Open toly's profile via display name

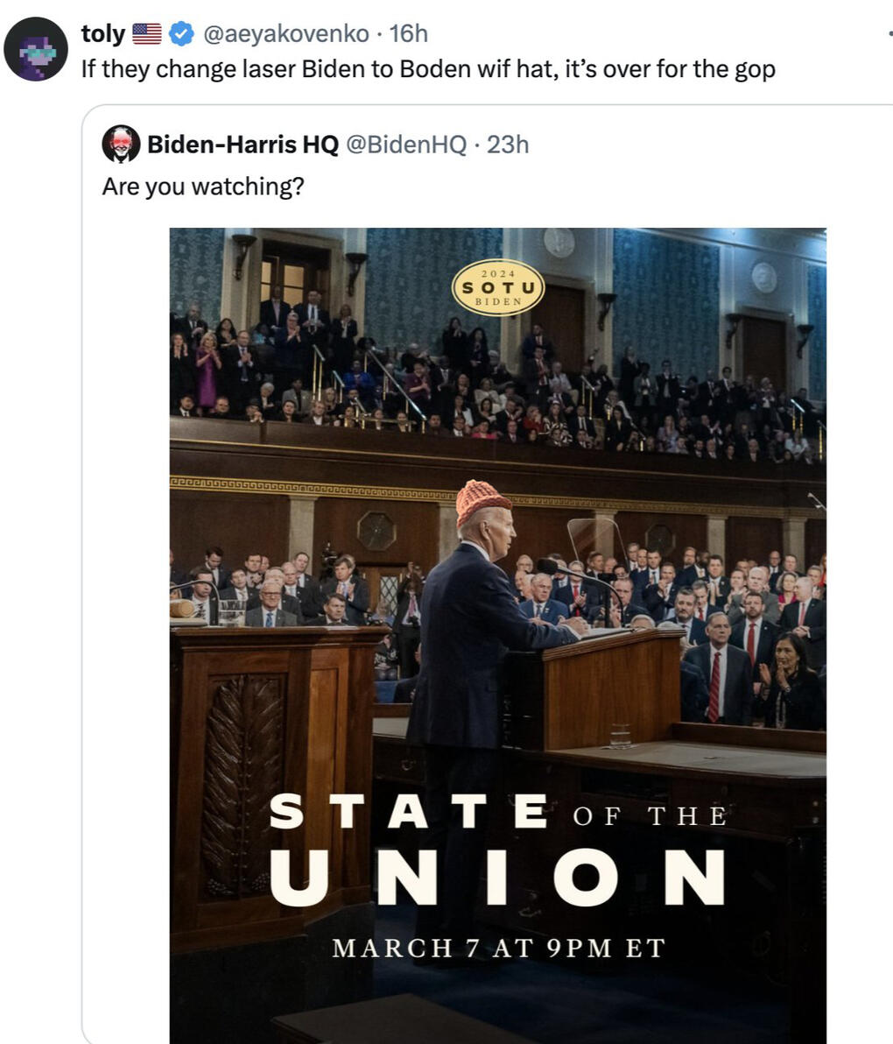103,33
